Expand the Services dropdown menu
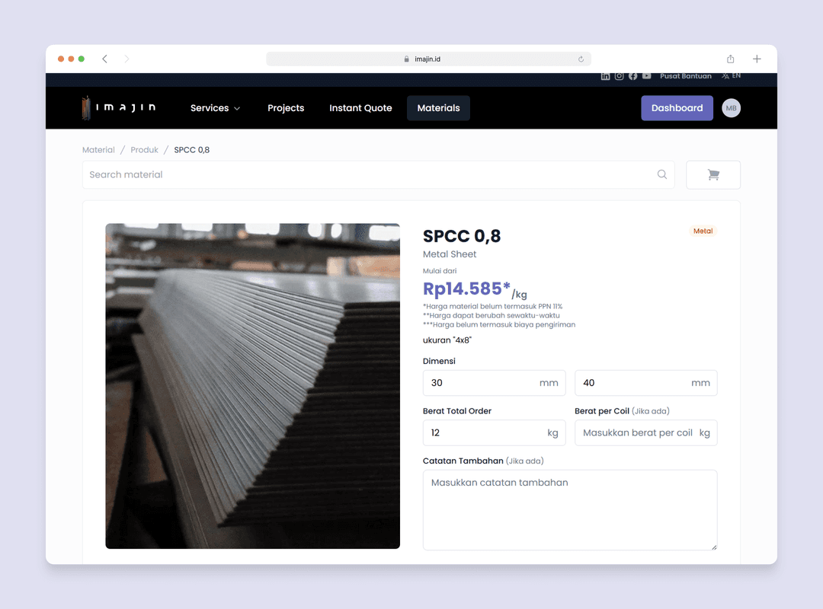Screen dimensions: 823x609 215,108
